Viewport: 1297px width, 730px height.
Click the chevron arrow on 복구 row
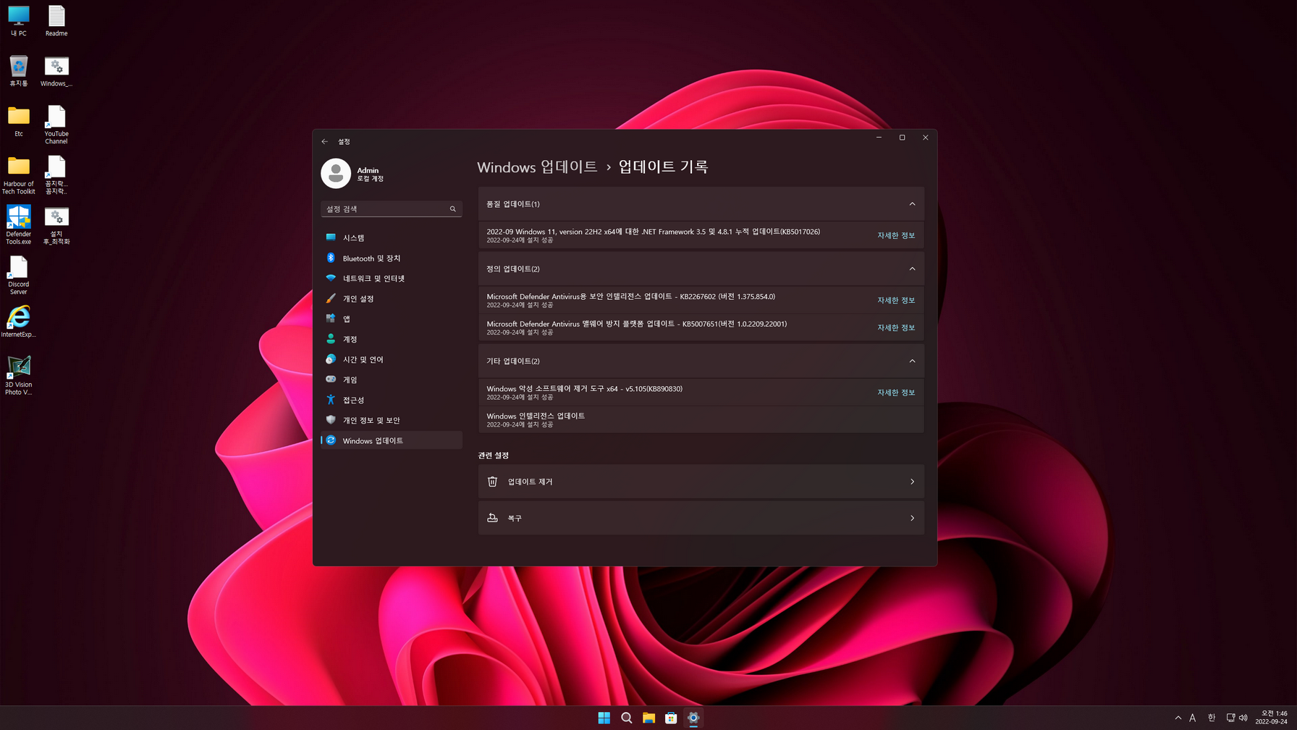click(x=912, y=518)
